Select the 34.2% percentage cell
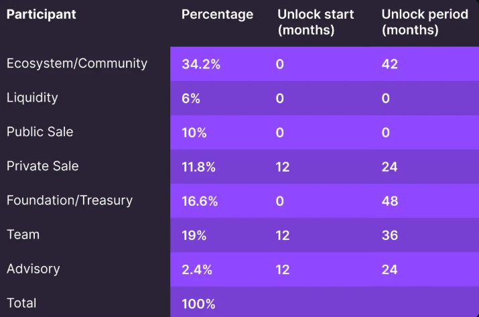 (201, 64)
